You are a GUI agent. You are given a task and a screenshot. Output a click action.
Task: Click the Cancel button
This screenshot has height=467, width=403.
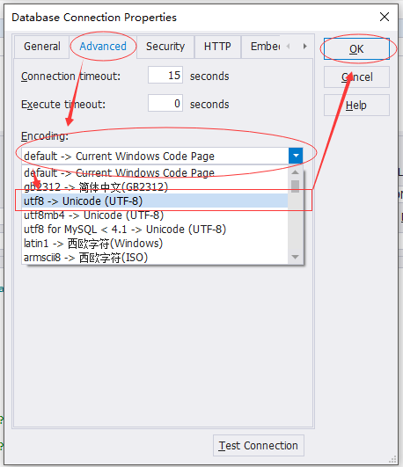click(356, 77)
